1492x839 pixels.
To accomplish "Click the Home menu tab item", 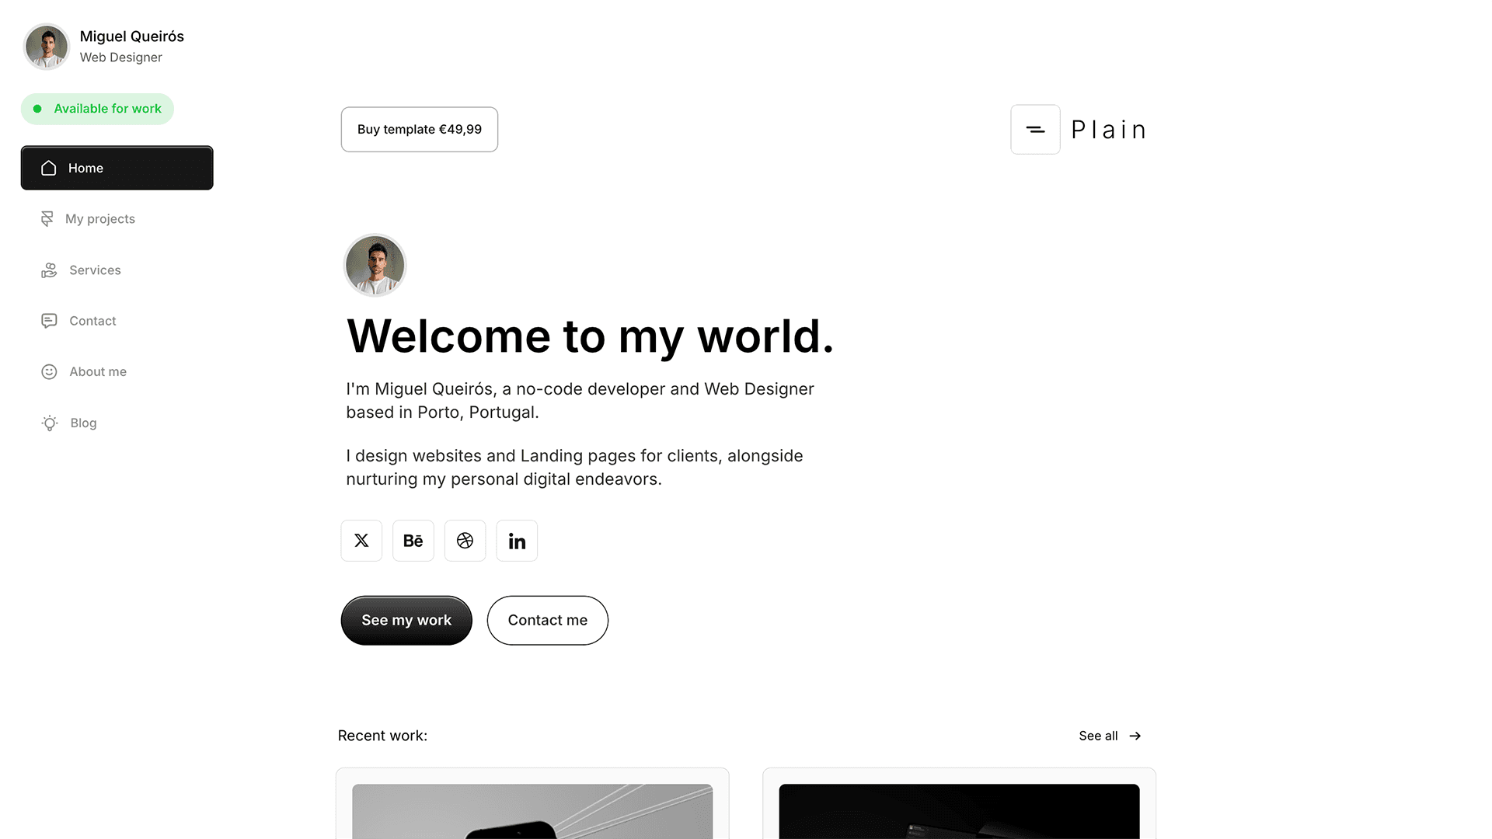I will pyautogui.click(x=117, y=167).
